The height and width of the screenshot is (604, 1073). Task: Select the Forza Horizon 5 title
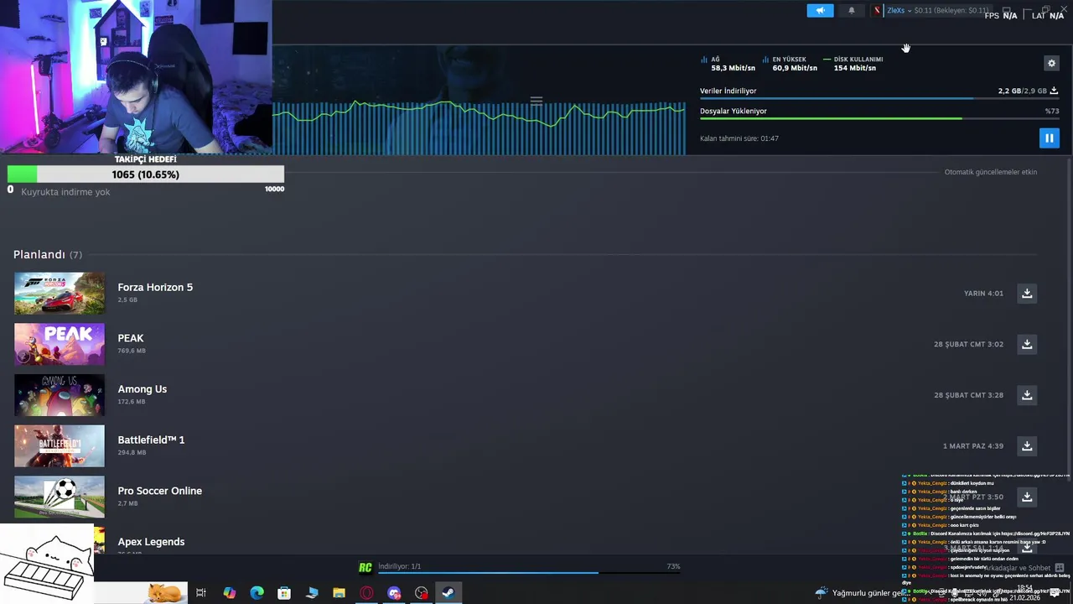pyautogui.click(x=155, y=287)
